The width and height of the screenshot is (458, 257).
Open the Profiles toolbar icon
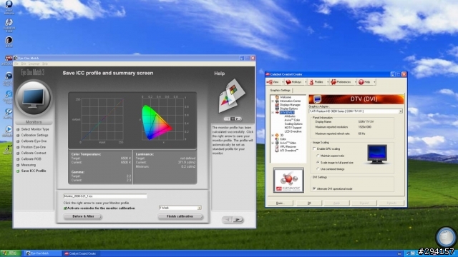tap(311, 82)
